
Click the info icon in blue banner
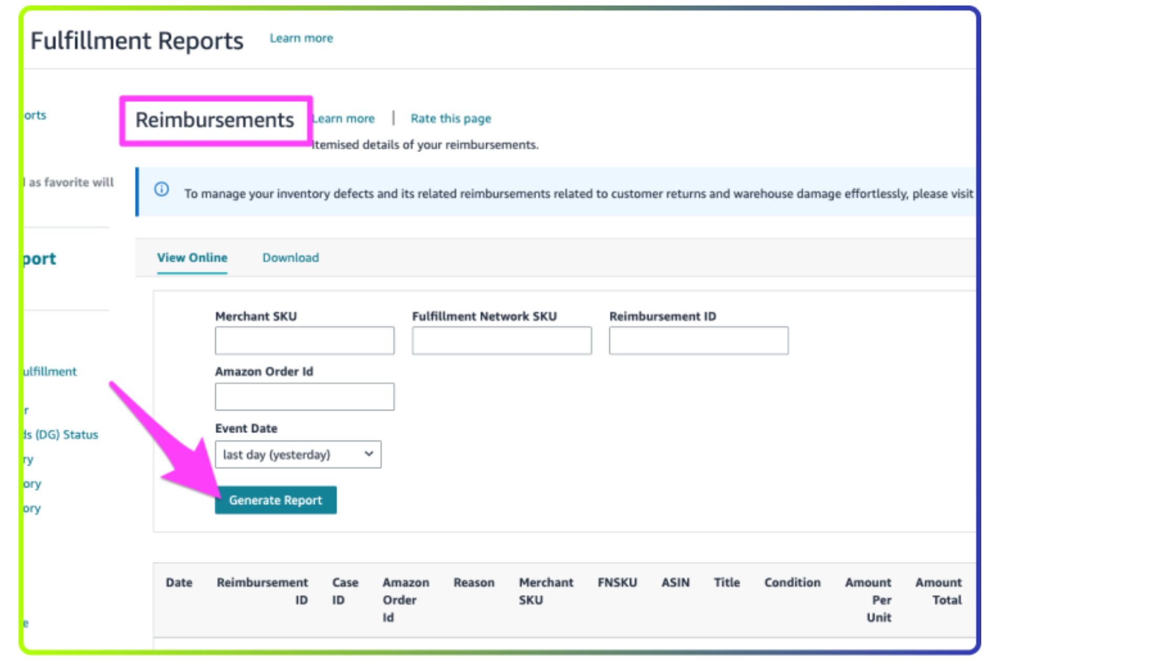162,189
